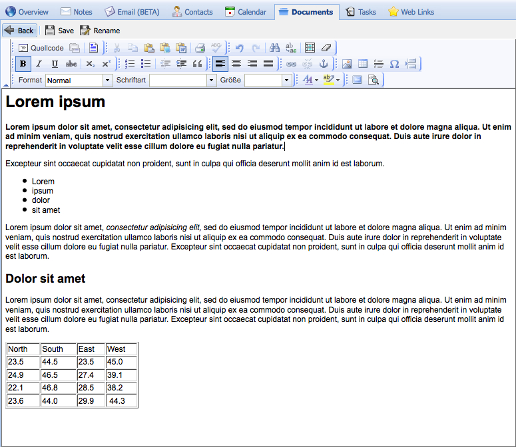Switch to the Calendar tab
The width and height of the screenshot is (516, 447).
pyautogui.click(x=246, y=12)
